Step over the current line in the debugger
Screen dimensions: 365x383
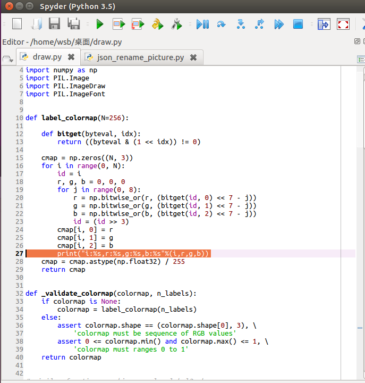click(x=222, y=24)
